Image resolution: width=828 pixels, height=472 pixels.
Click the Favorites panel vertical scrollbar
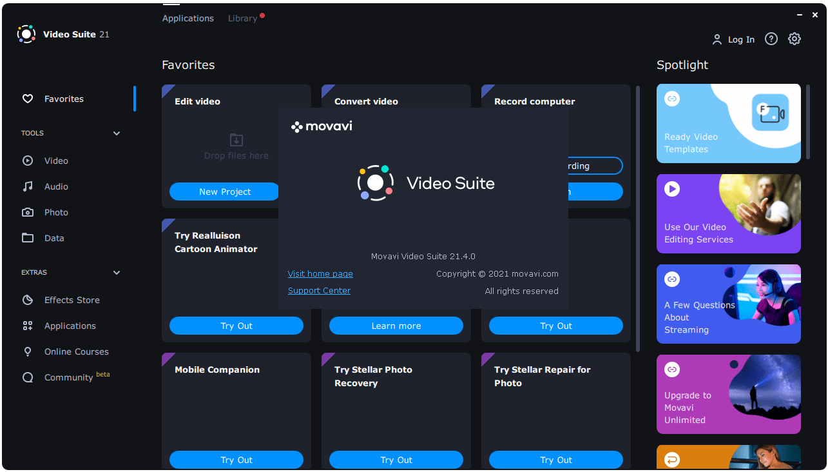(638, 219)
